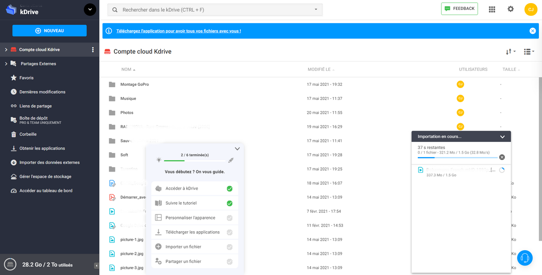Screen dimensions: 542x275
Task: Click the Obtenir les applications download icon
Action: (x=14, y=148)
